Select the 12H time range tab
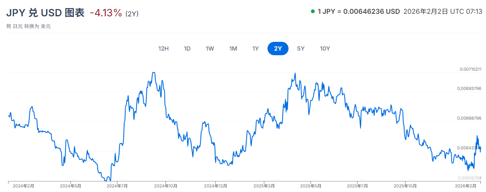This screenshot has height=192, width=486. 164,49
